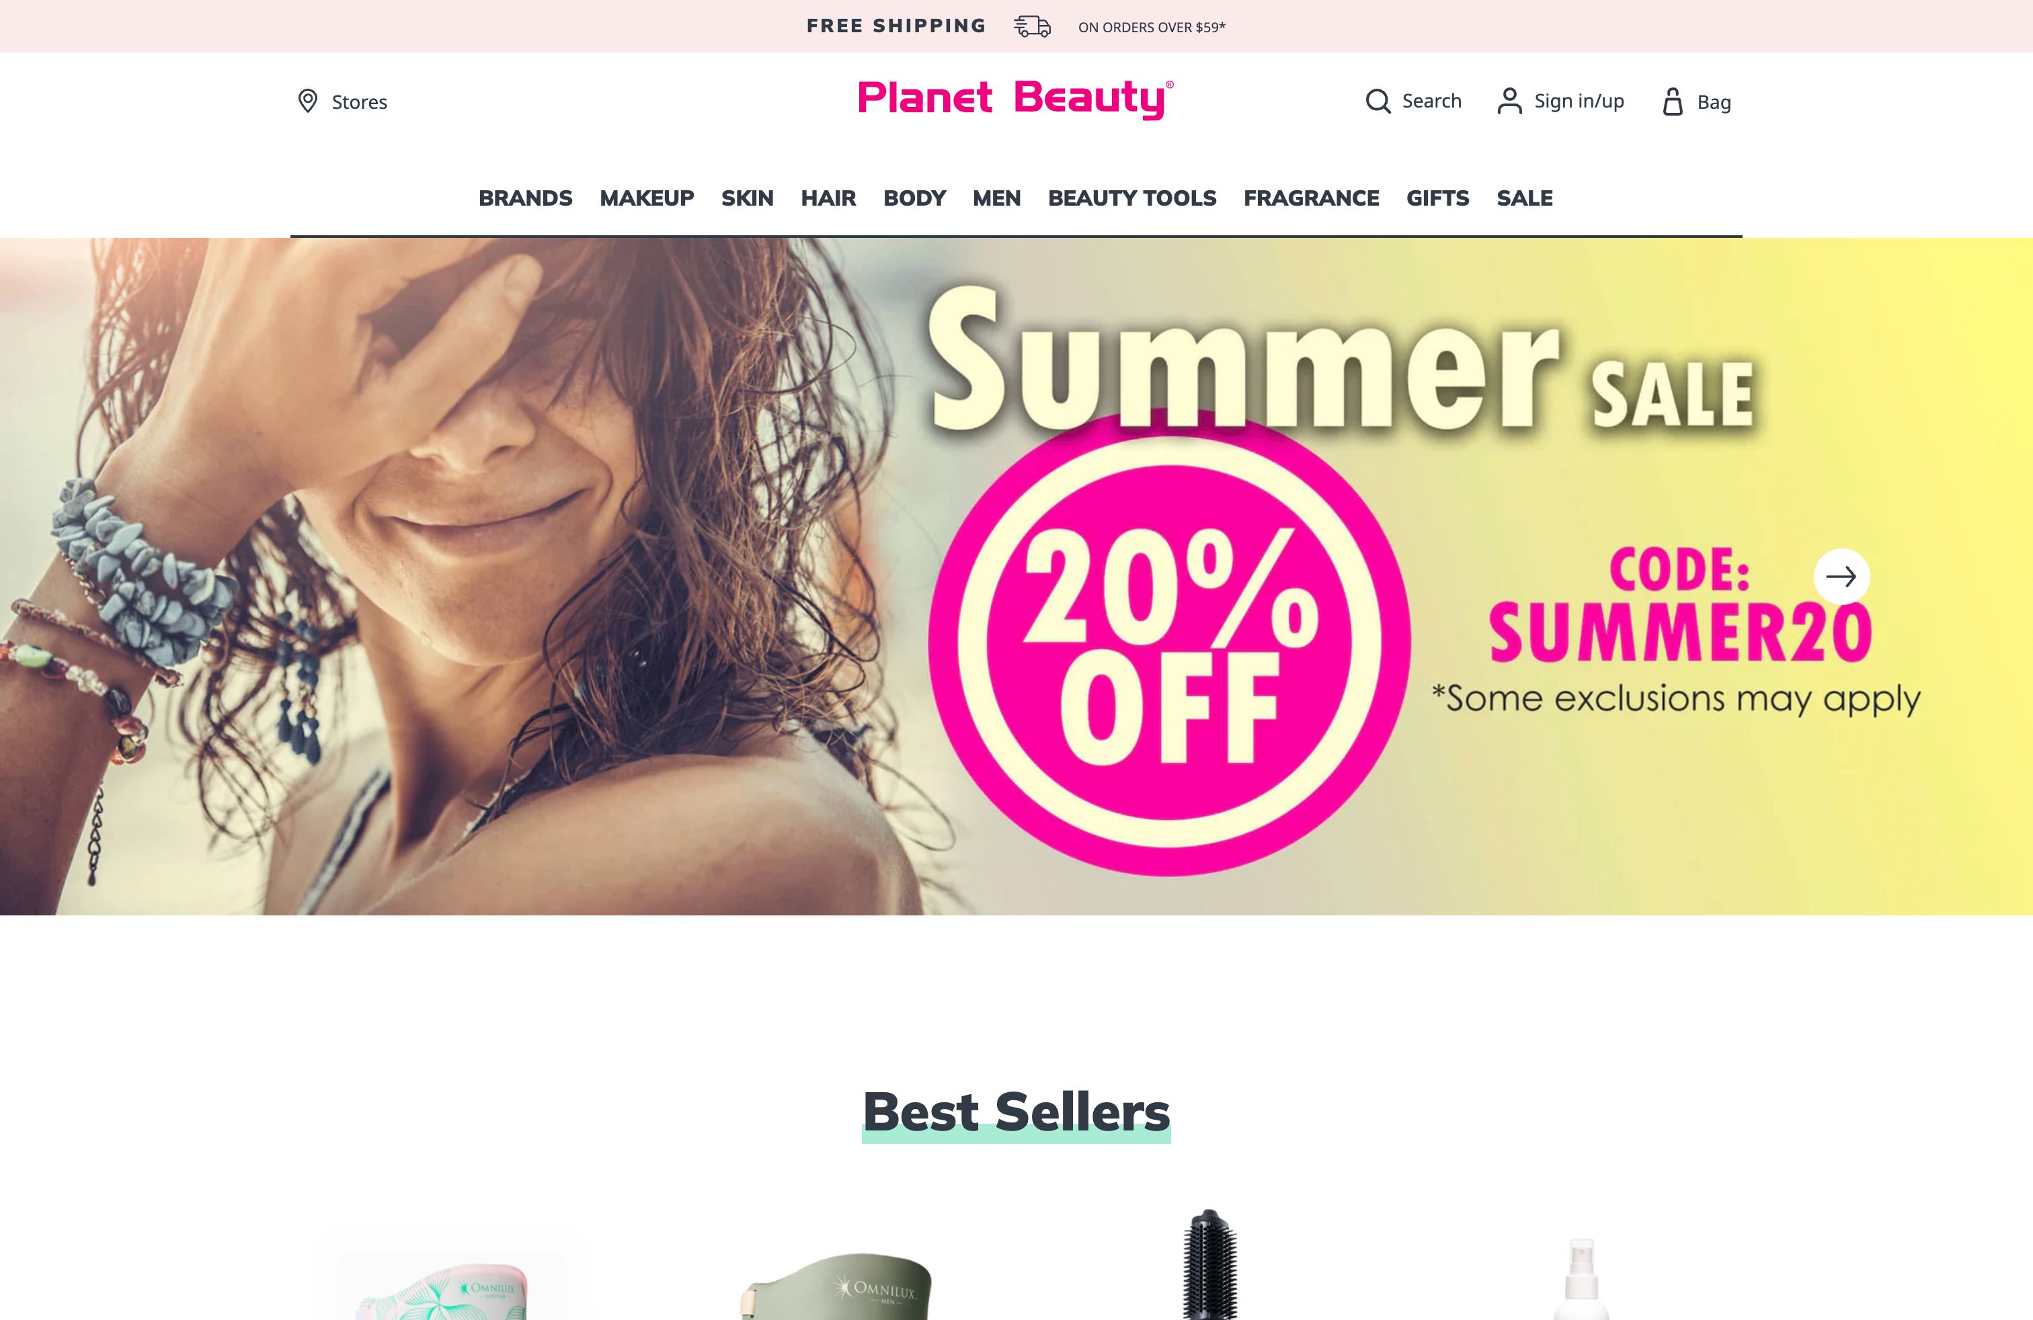
Task: Click the user account icon
Action: click(x=1509, y=101)
